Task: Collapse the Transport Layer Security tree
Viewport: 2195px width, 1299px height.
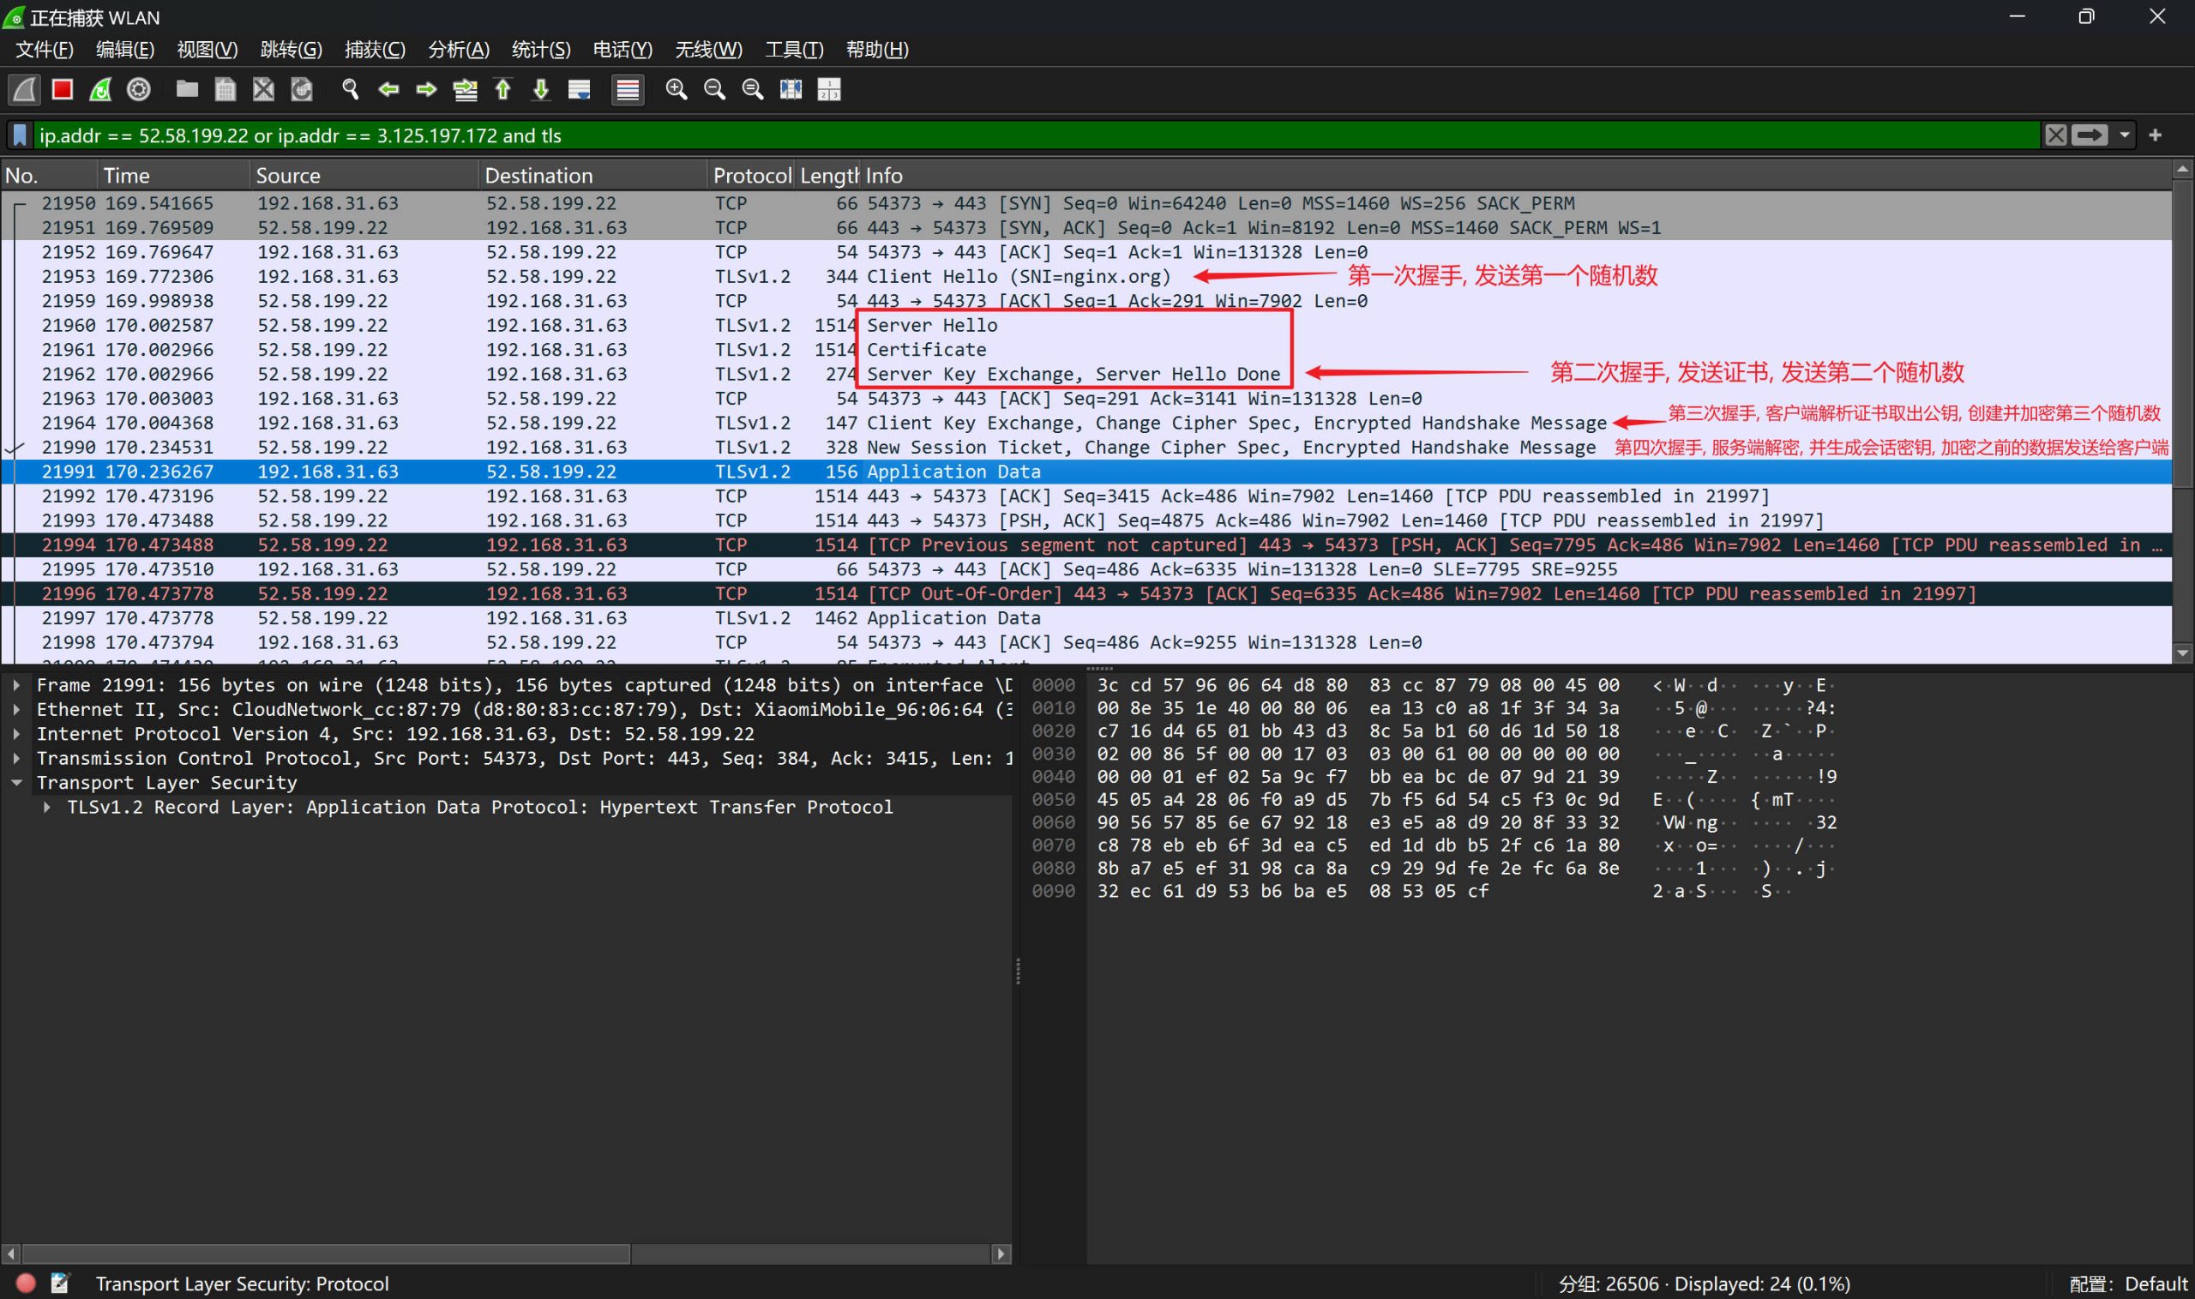Action: [x=16, y=783]
